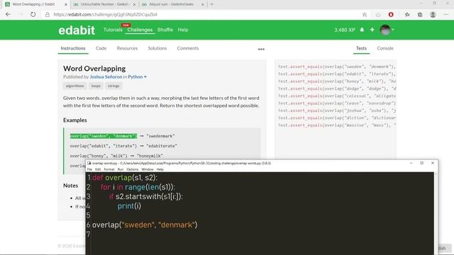Click the highlighted overlap sweden denmark example
Image resolution: width=454 pixels, height=255 pixels.
pos(104,136)
